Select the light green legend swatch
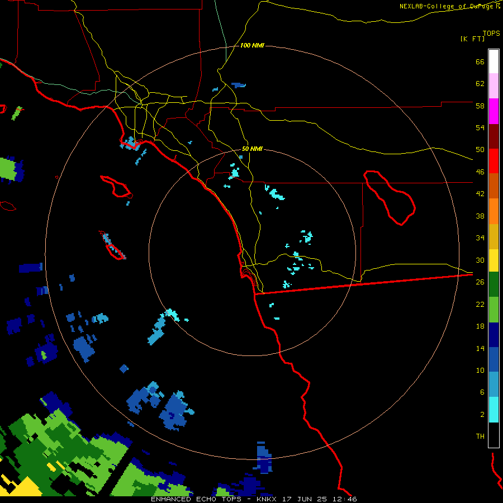 point(493,310)
